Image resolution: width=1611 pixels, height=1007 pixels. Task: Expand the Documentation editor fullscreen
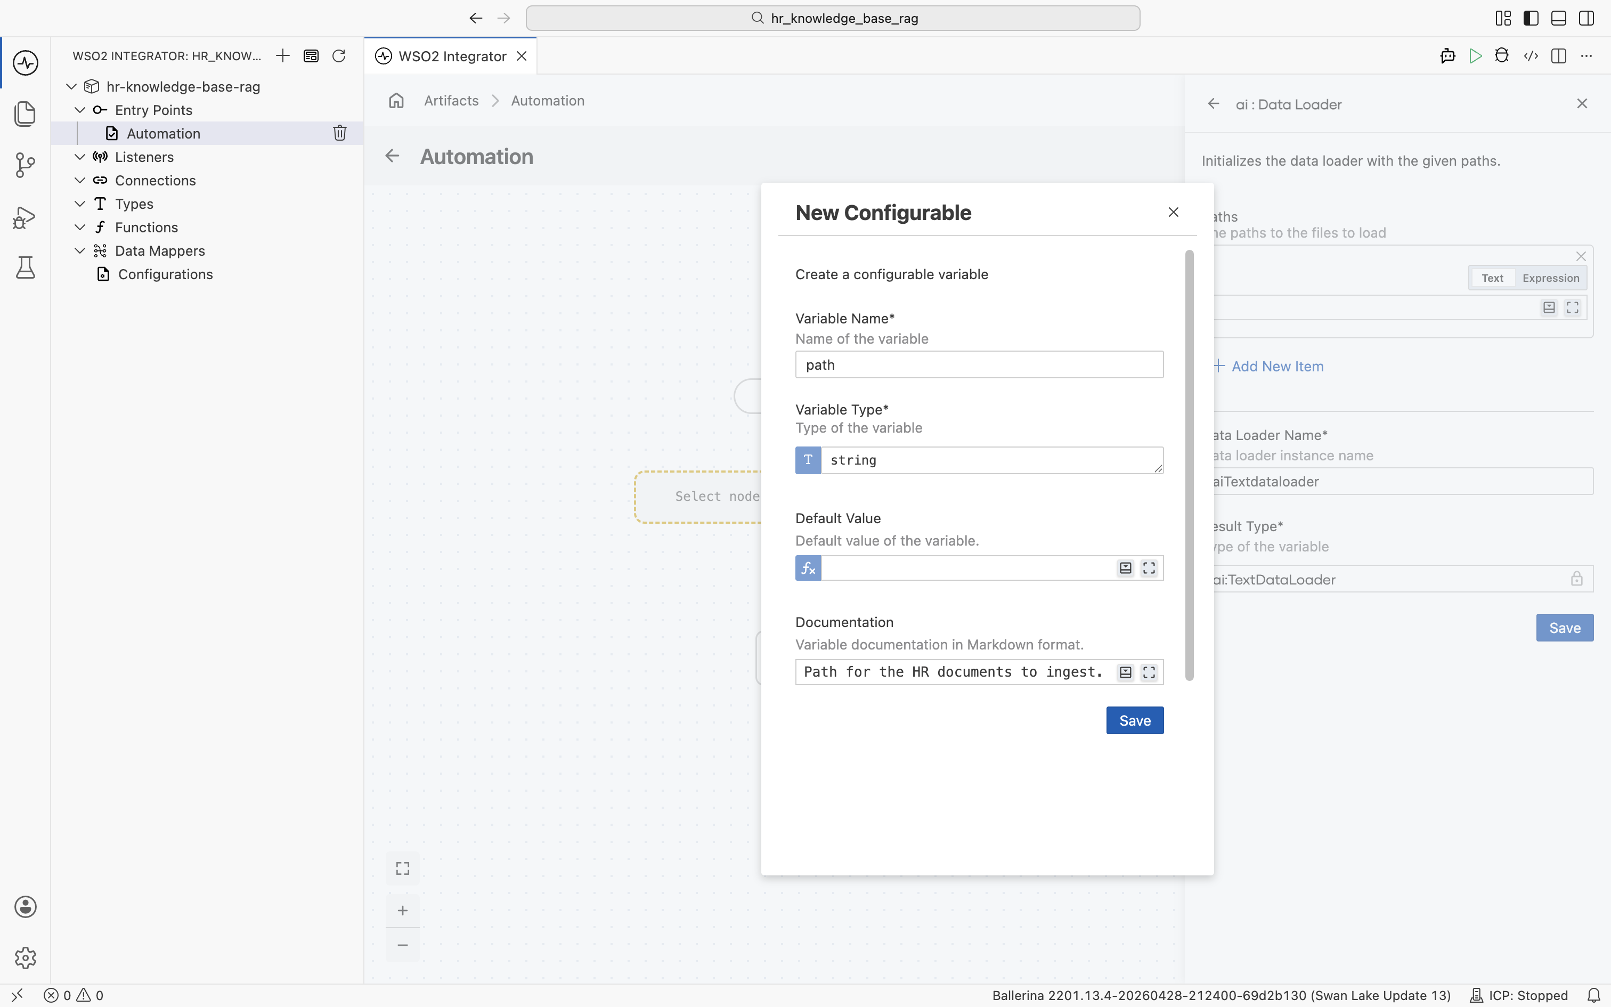tap(1149, 672)
